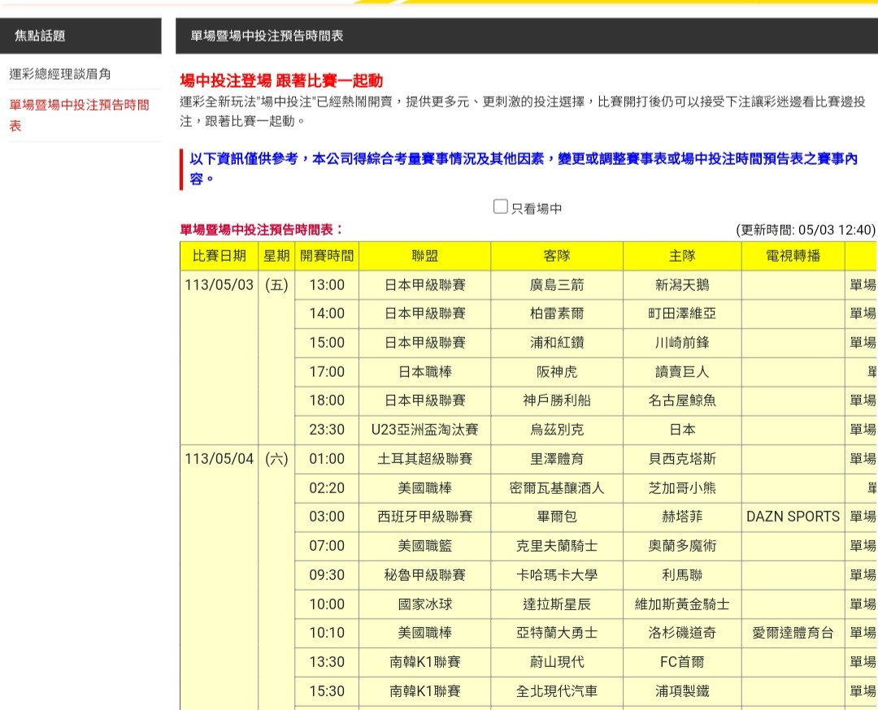Click the 西班牙甲級聯賽 league cell
Viewport: 878px width, 710px height.
point(425,517)
